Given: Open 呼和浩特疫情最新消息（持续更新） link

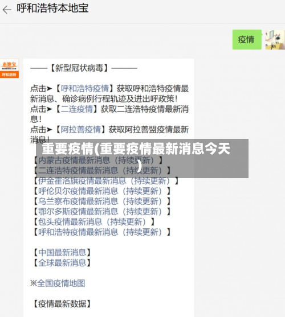Looking at the screenshot, I should pos(100,232).
